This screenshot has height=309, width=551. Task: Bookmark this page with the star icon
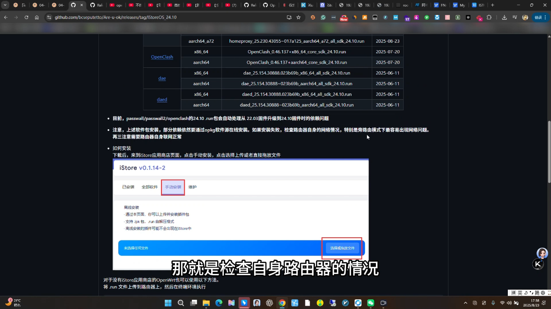pyautogui.click(x=298, y=18)
